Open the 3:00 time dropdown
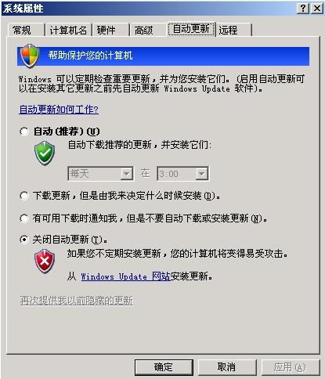This screenshot has height=379, width=325. pos(182,174)
